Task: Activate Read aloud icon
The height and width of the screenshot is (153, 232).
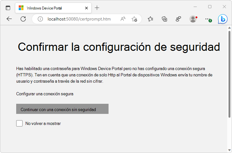Action: (123, 19)
